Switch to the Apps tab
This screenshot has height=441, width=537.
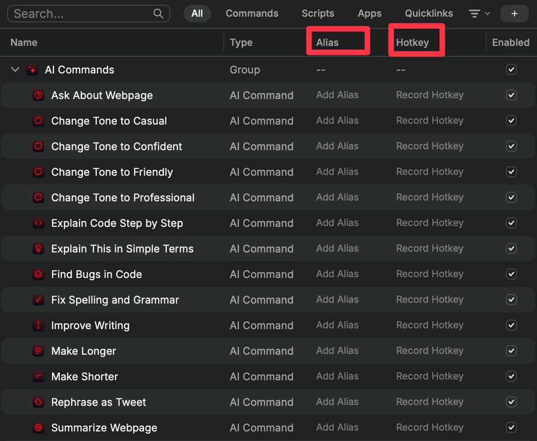click(x=370, y=13)
